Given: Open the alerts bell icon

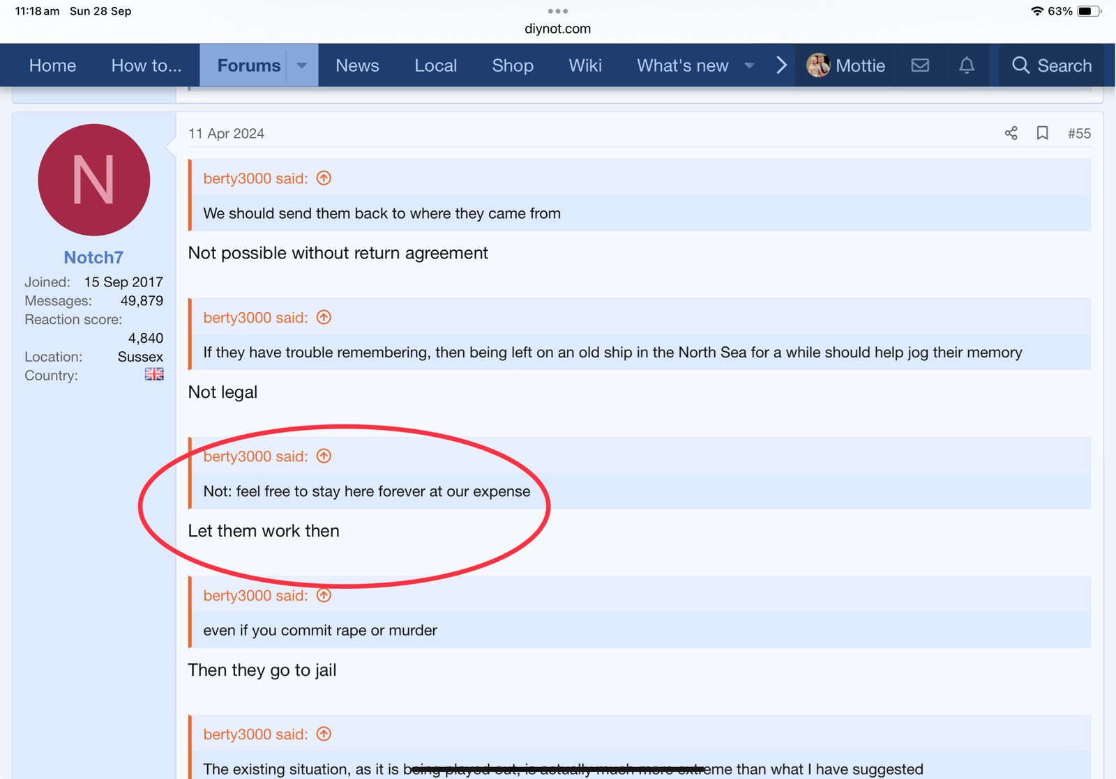Looking at the screenshot, I should [x=966, y=65].
